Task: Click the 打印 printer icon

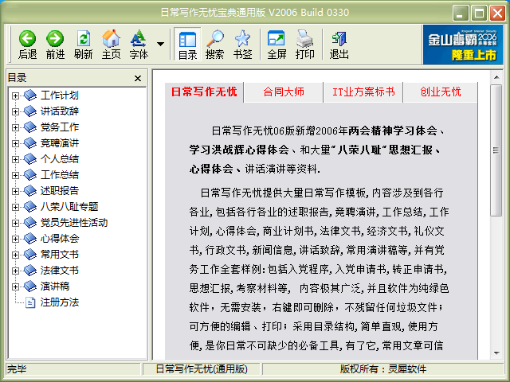Action: [304, 38]
